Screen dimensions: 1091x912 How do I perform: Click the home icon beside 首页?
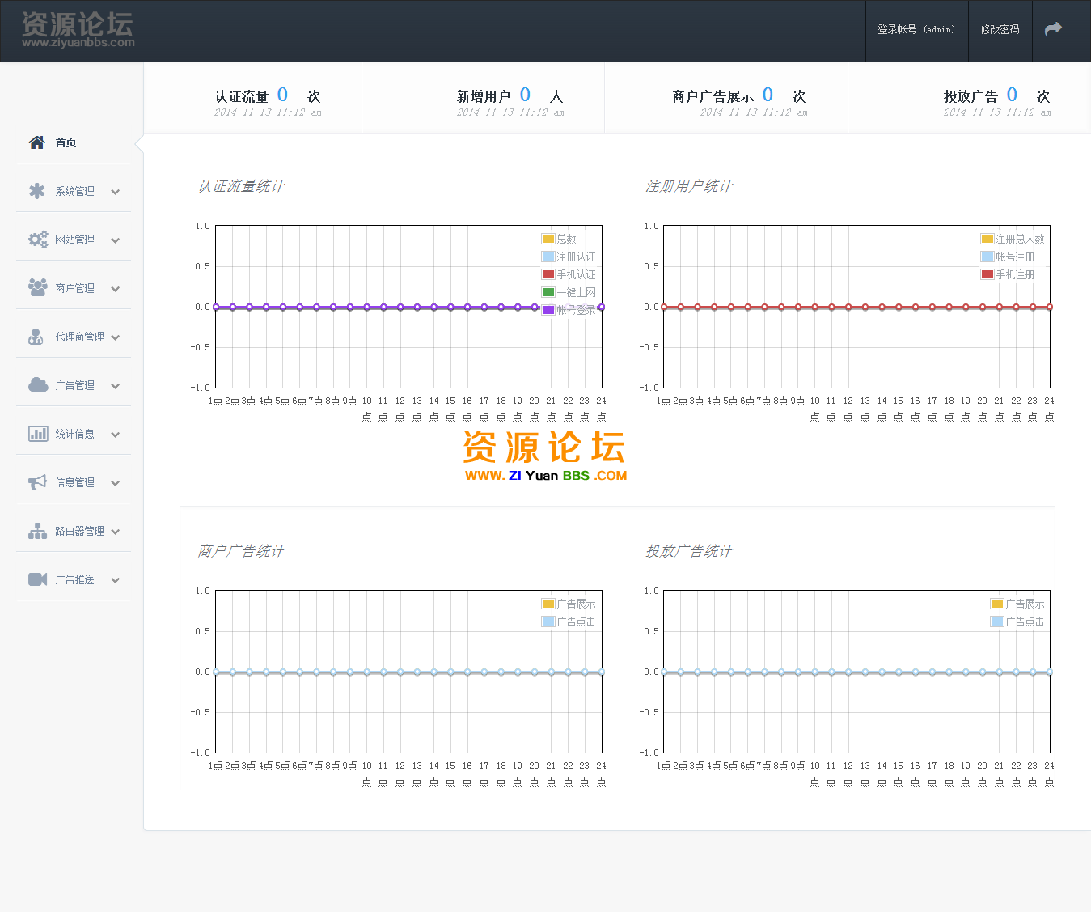click(x=37, y=142)
